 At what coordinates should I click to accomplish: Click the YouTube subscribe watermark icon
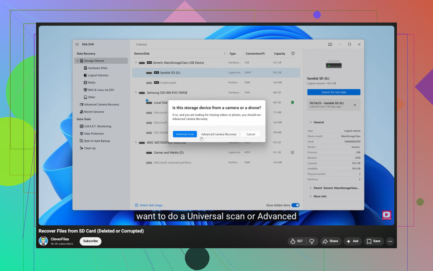[x=386, y=215]
